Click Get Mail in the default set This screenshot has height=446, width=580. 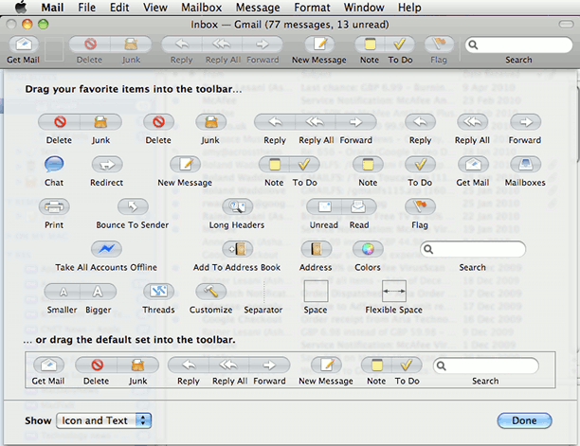48,366
